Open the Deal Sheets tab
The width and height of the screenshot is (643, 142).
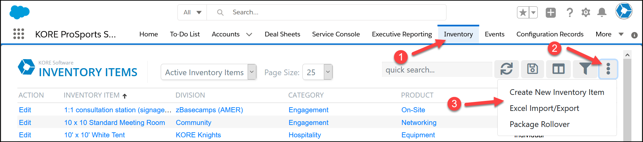[x=282, y=34]
